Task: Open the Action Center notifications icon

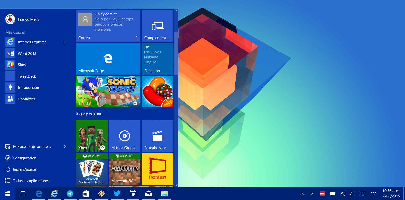Action: pos(363,194)
